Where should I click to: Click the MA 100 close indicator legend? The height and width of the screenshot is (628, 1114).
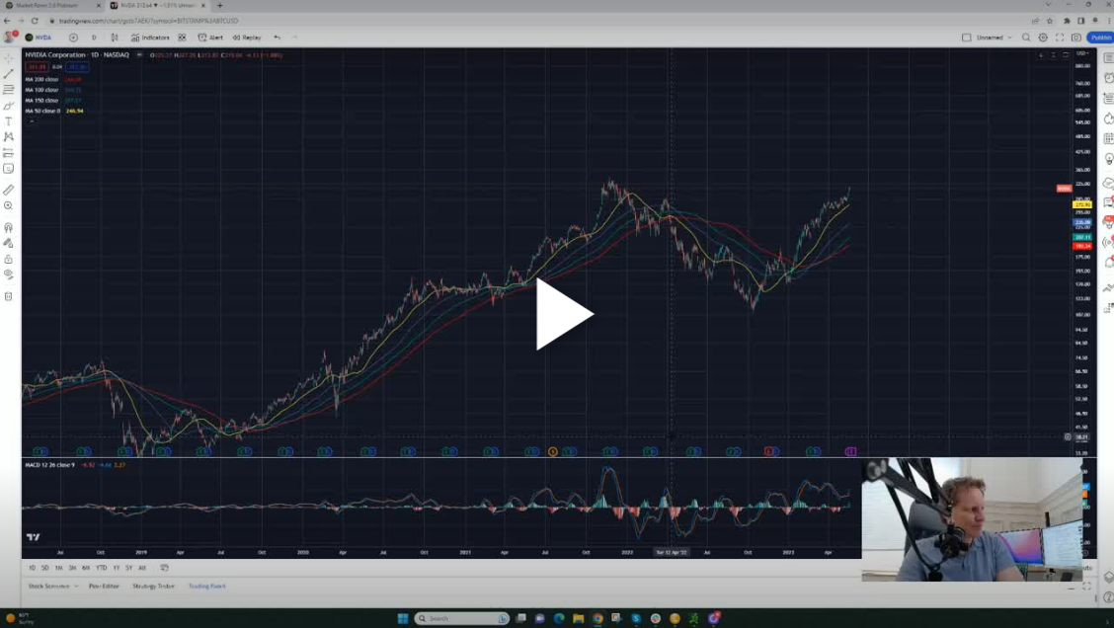[x=41, y=90]
